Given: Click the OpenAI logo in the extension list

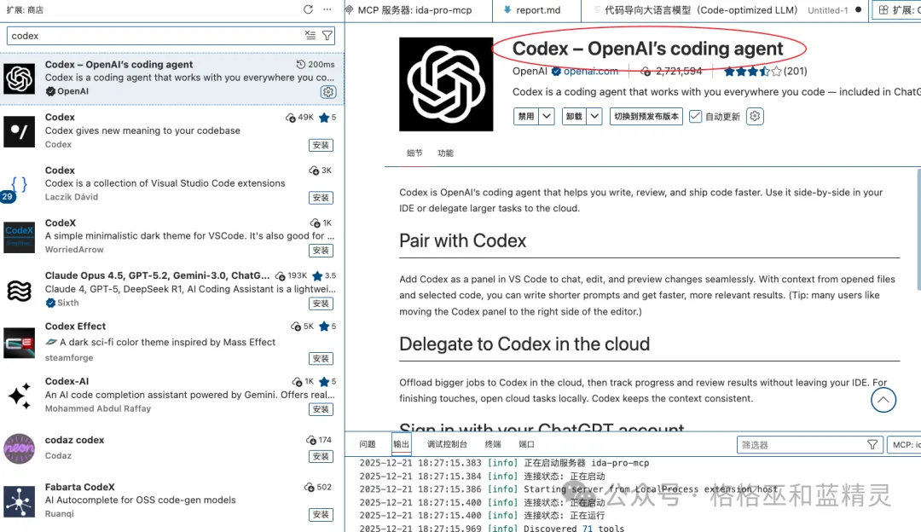Looking at the screenshot, I should [19, 78].
